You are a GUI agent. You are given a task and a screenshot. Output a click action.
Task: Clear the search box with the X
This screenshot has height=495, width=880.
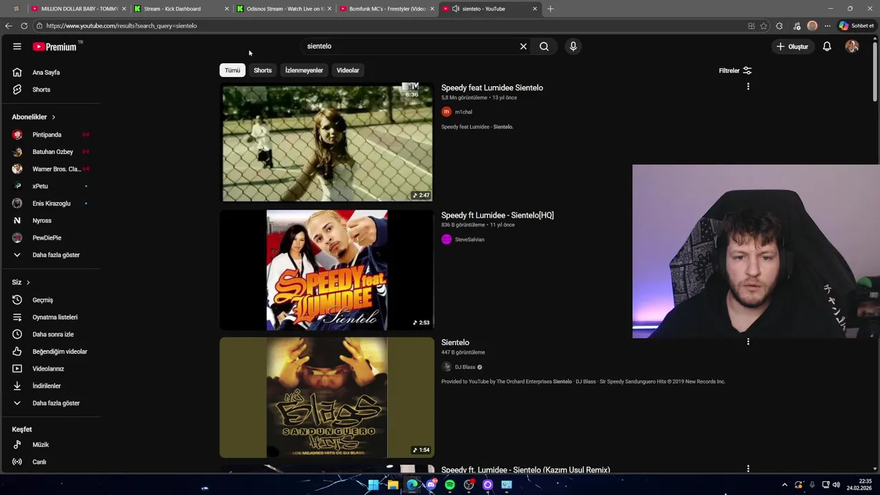click(x=523, y=46)
